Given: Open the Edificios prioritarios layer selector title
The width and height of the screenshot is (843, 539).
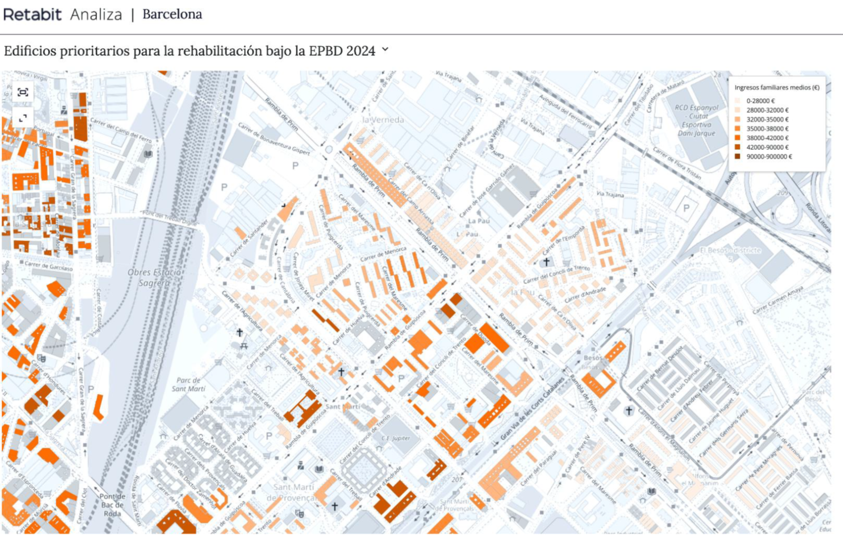Looking at the screenshot, I should 189,51.
